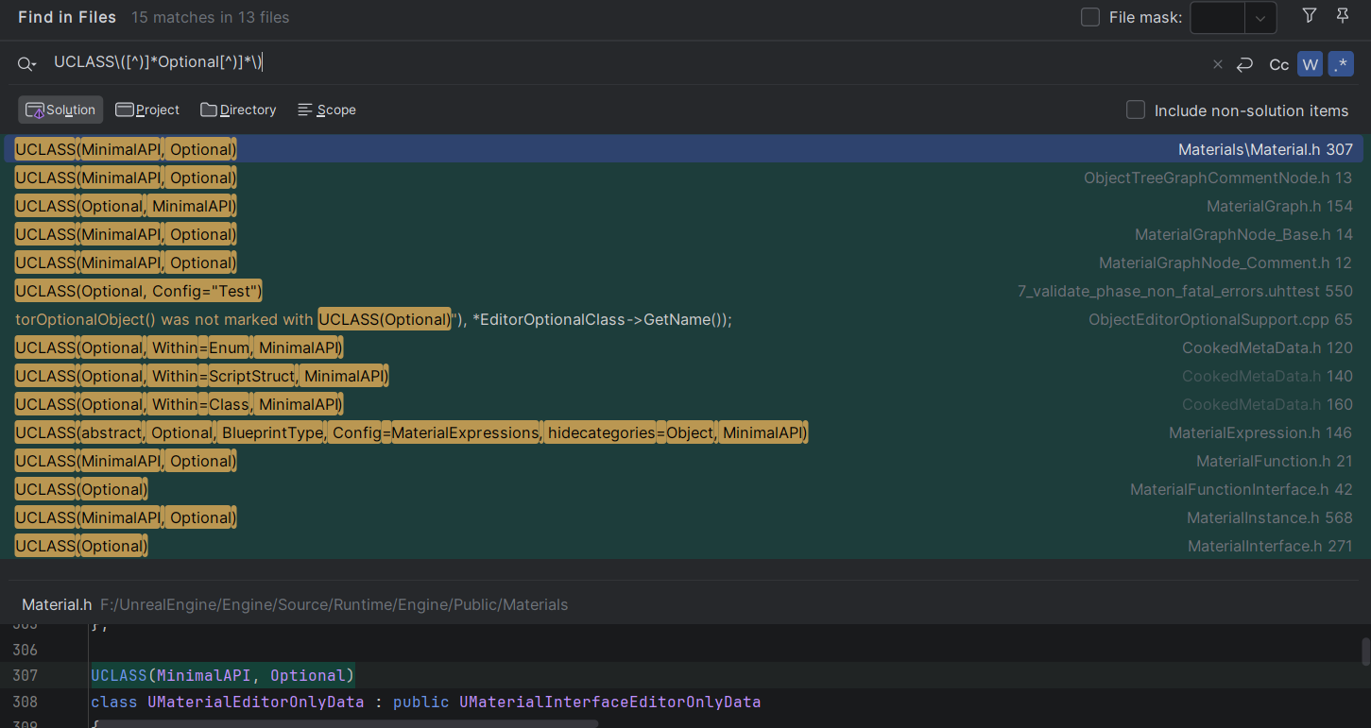Screen dimensions: 1371x728
Task: Insert new line in search field
Action: 1244,64
